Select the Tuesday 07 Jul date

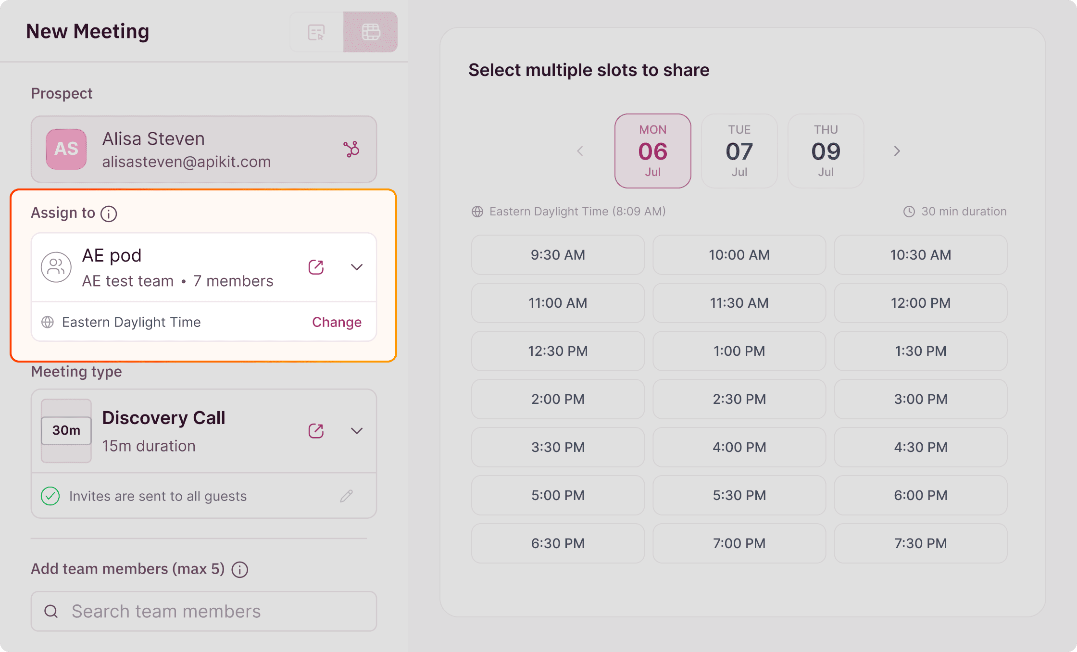[x=739, y=151]
